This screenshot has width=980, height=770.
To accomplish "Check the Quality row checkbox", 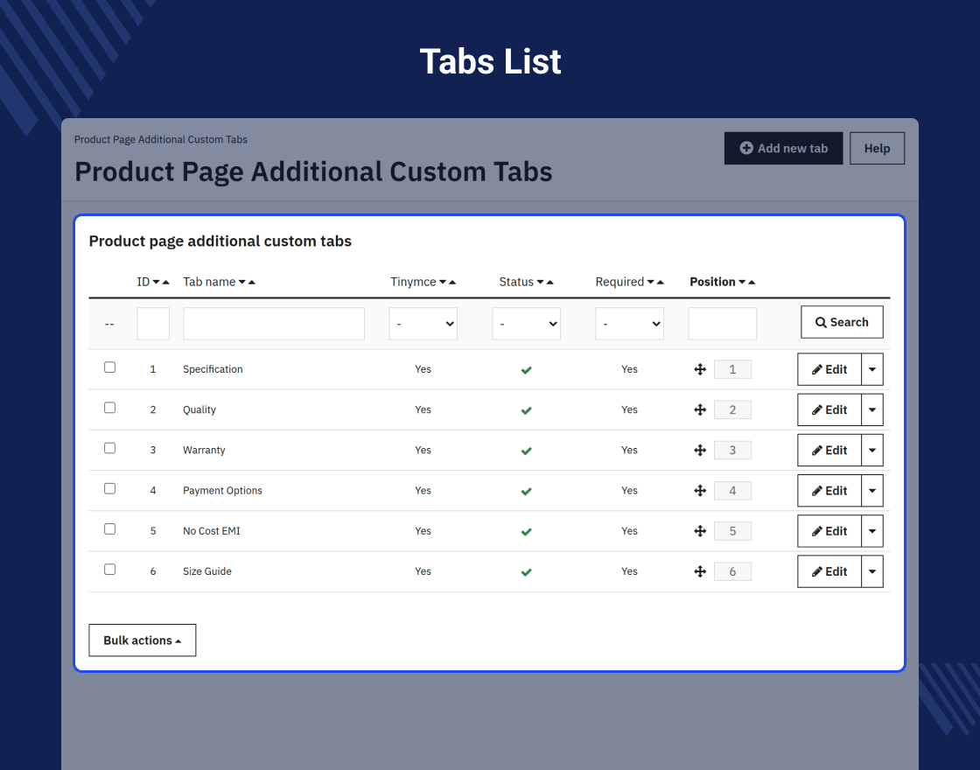I will (x=110, y=408).
